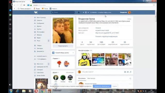This screenshot has height=93, width=165.
Task: Switch to Все записи tab
Action: [82, 79]
